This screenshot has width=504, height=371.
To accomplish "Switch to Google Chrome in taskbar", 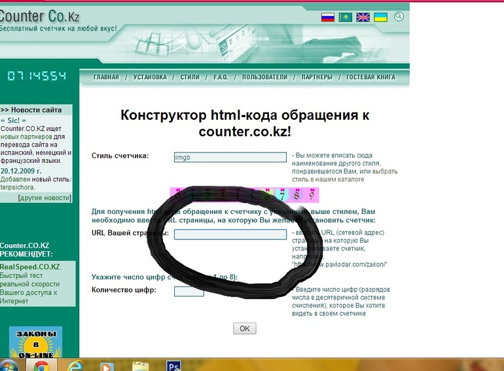I will pos(41,366).
